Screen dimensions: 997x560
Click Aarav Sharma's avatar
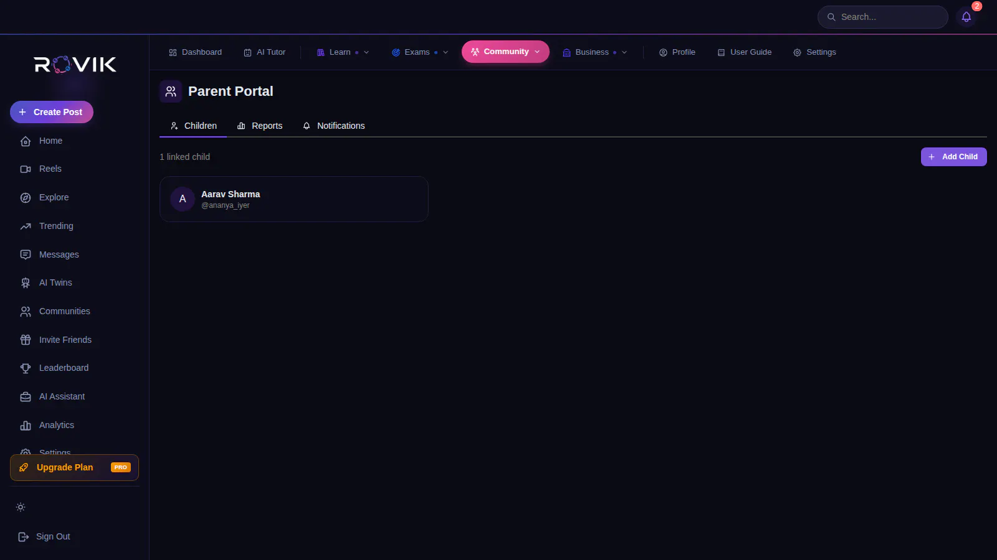pos(183,199)
